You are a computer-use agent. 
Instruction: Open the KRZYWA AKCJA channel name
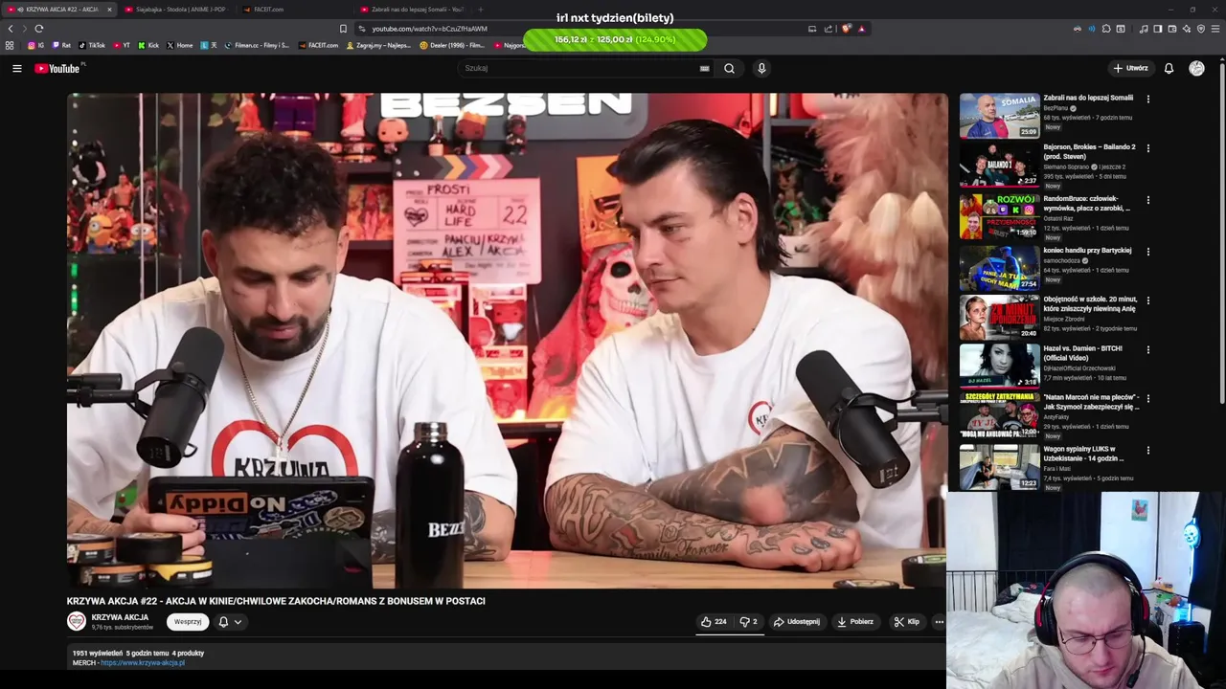click(x=120, y=617)
